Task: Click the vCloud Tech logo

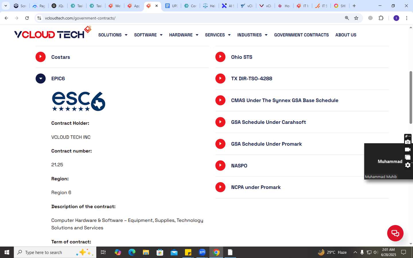Action: tap(53, 33)
